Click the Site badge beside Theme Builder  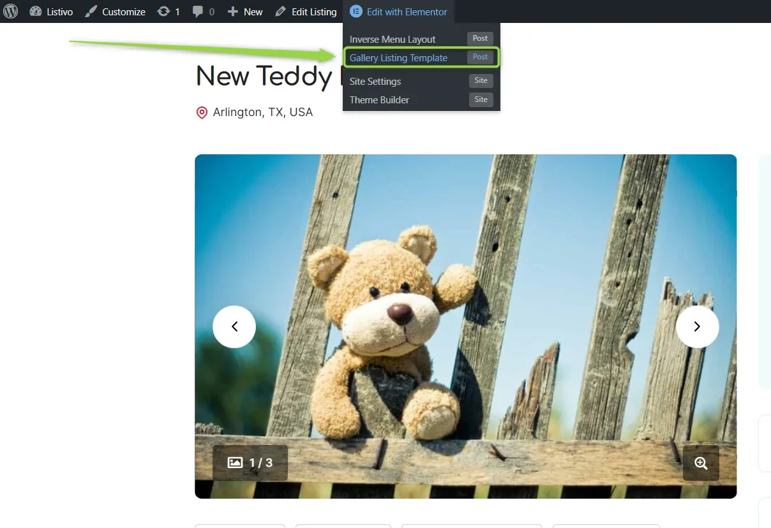coord(481,99)
